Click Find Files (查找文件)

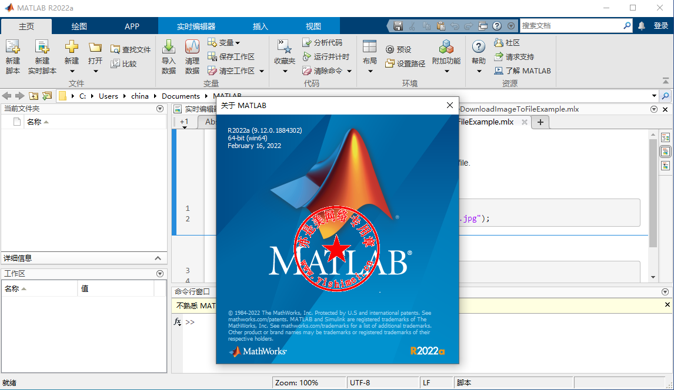(130, 49)
